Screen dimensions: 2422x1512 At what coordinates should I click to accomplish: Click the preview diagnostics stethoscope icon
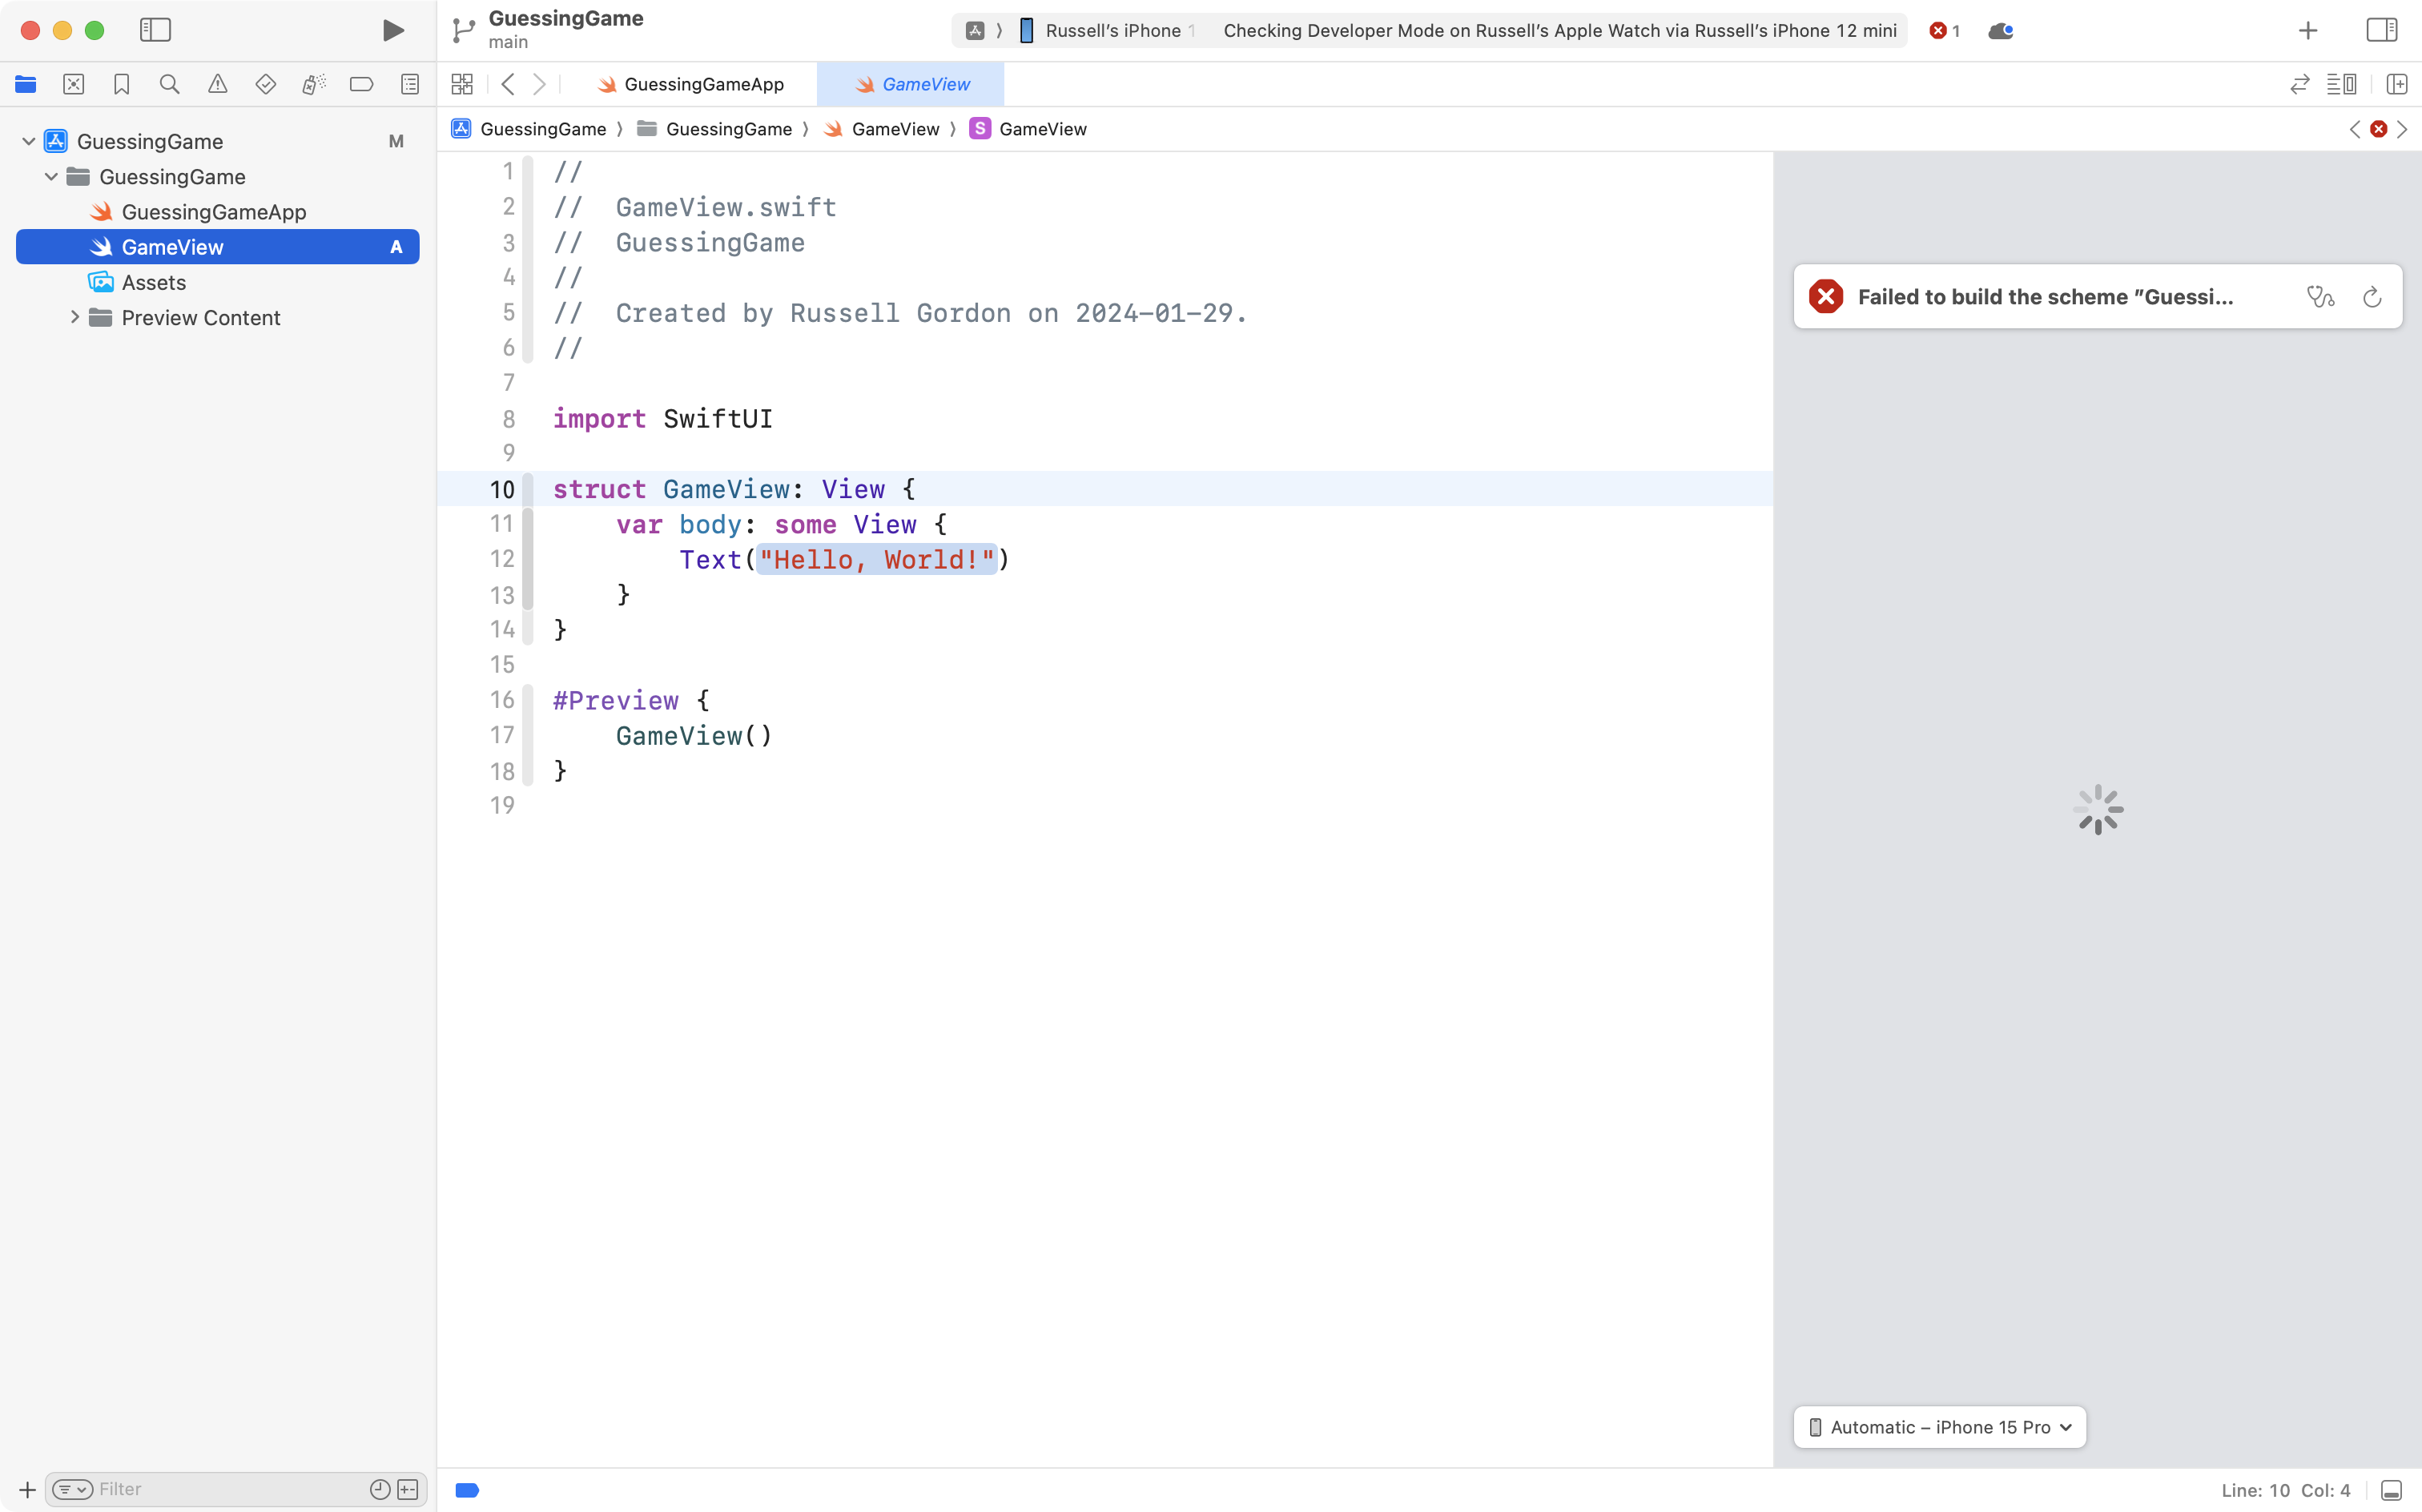[2320, 296]
